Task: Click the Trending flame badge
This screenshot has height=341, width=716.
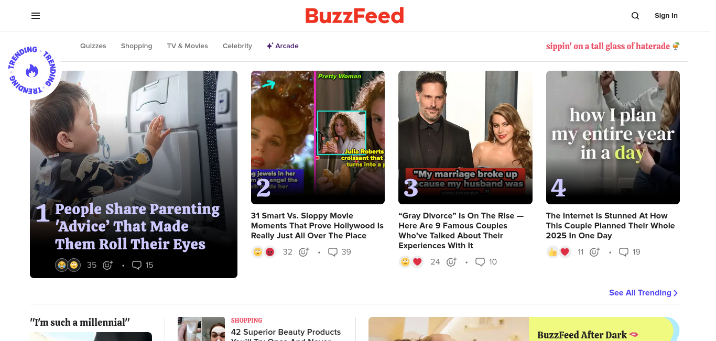Action: click(31, 70)
